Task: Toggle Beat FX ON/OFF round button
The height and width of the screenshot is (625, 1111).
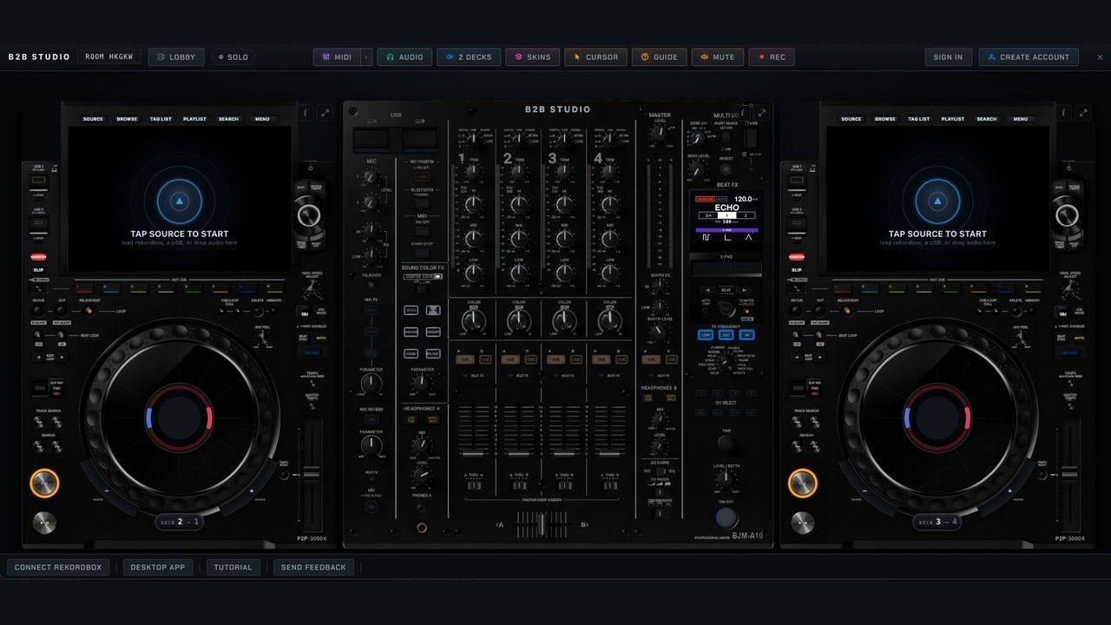Action: (x=726, y=517)
